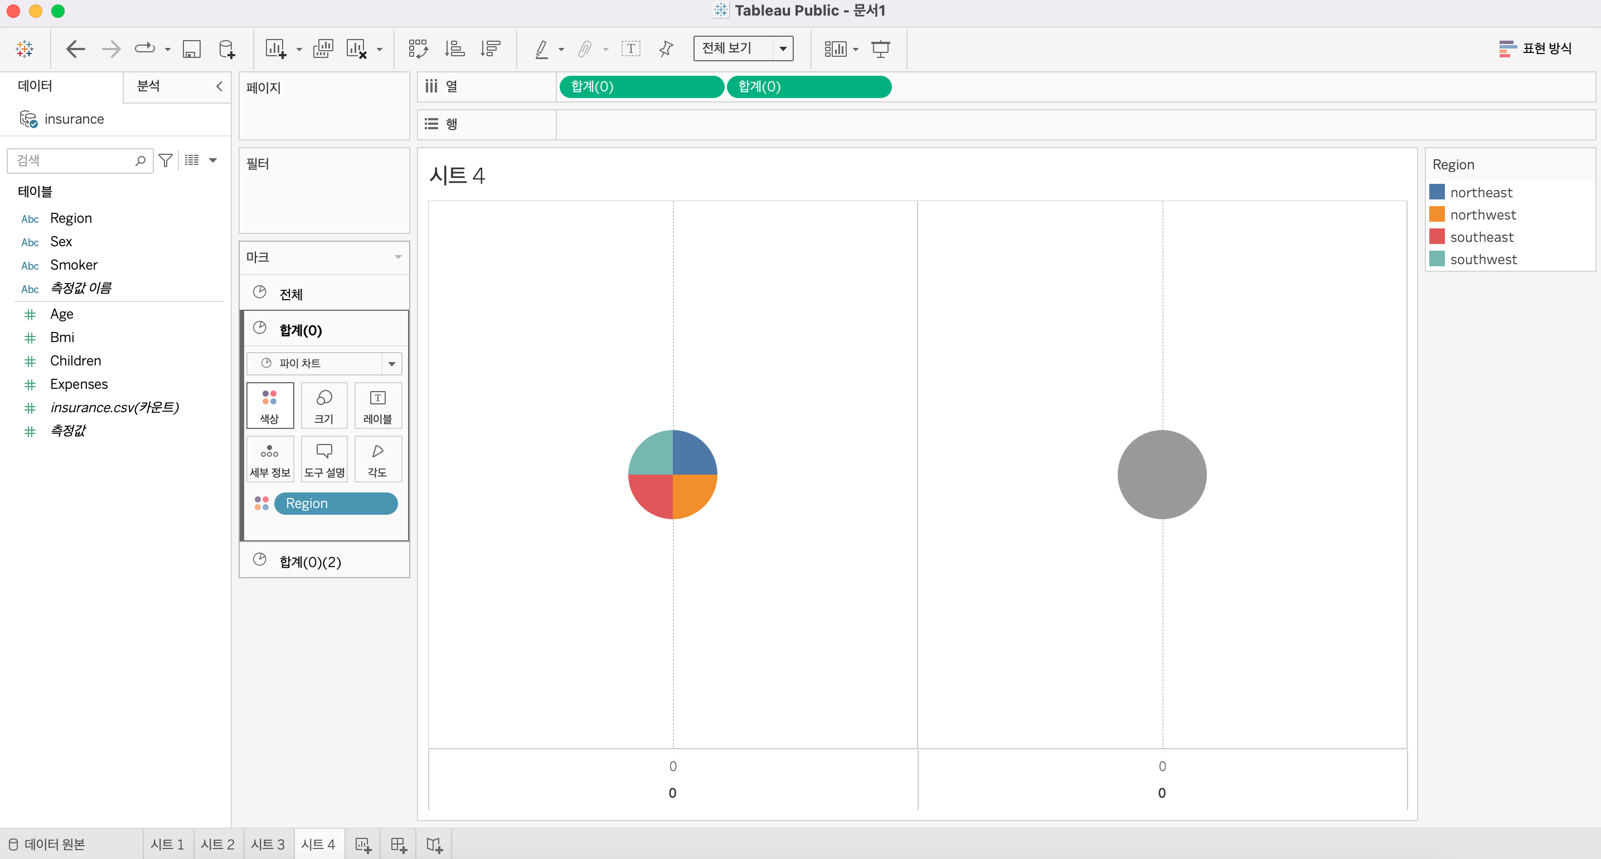Screen dimensions: 1601x859
Task: Open the 표현 방식 Show Me panel
Action: click(x=1535, y=48)
